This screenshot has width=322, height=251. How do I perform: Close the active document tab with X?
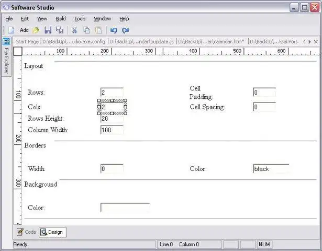click(316, 42)
